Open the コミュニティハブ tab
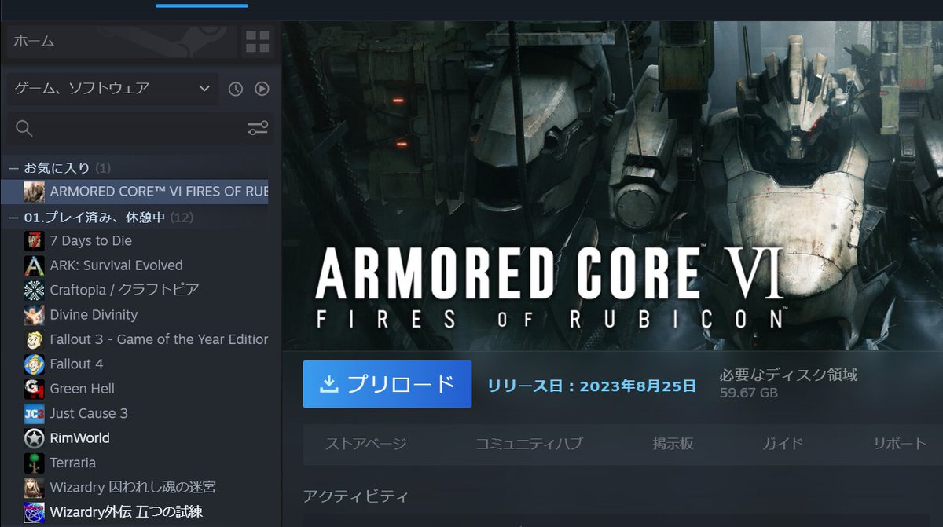The height and width of the screenshot is (527, 943). [x=529, y=444]
